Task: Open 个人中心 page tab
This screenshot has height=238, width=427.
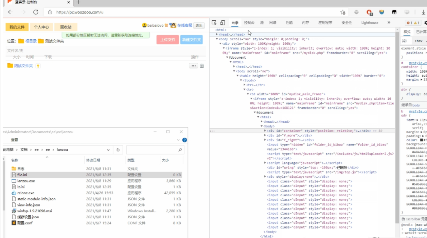Action: (x=41, y=27)
